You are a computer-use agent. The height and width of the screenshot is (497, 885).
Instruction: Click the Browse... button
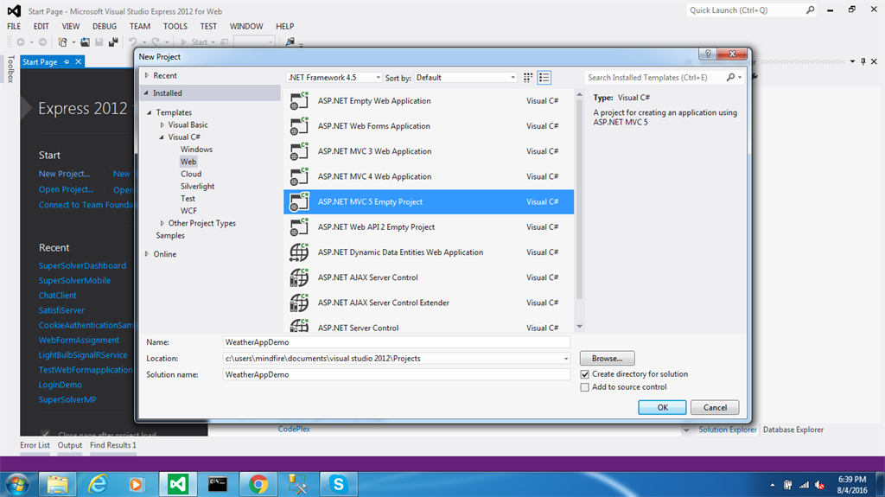tap(608, 358)
